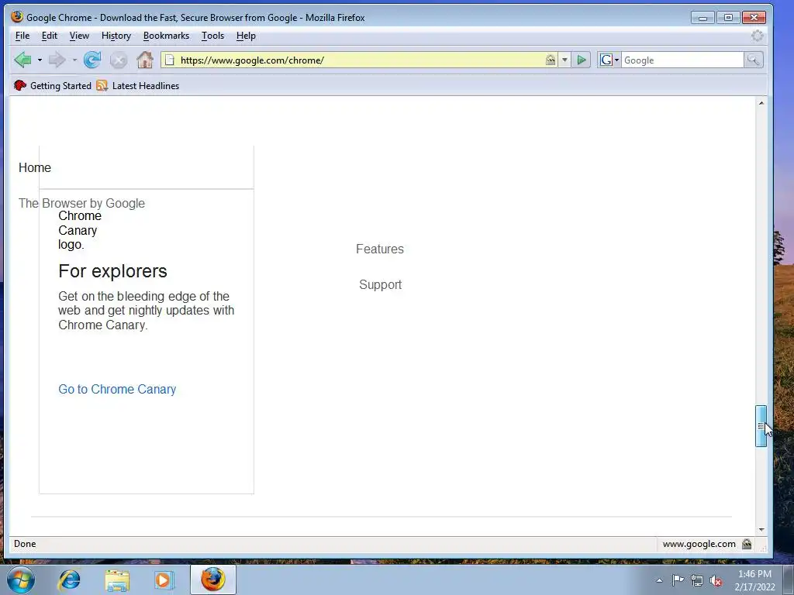794x595 pixels.
Task: Click the taskbar clock and date
Action: (754, 580)
